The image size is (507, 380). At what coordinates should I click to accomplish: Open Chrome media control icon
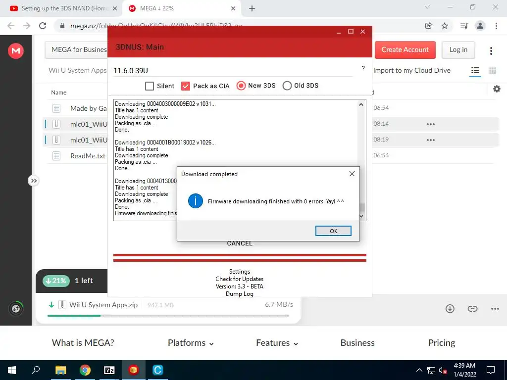coord(464,26)
